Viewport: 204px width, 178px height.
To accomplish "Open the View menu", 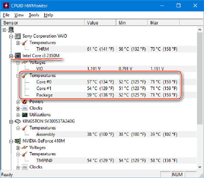I will click(19, 15).
